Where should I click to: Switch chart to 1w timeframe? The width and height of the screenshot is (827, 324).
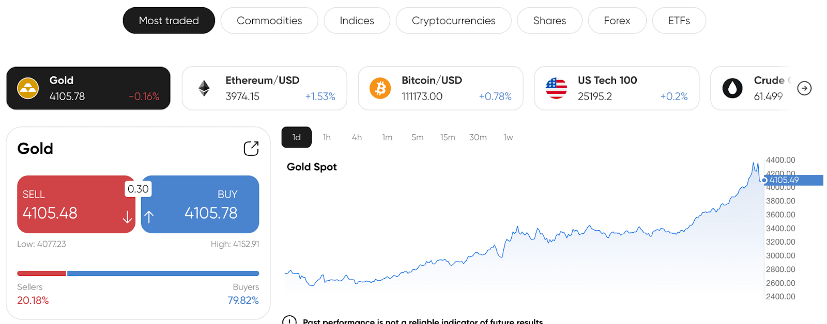pyautogui.click(x=508, y=137)
